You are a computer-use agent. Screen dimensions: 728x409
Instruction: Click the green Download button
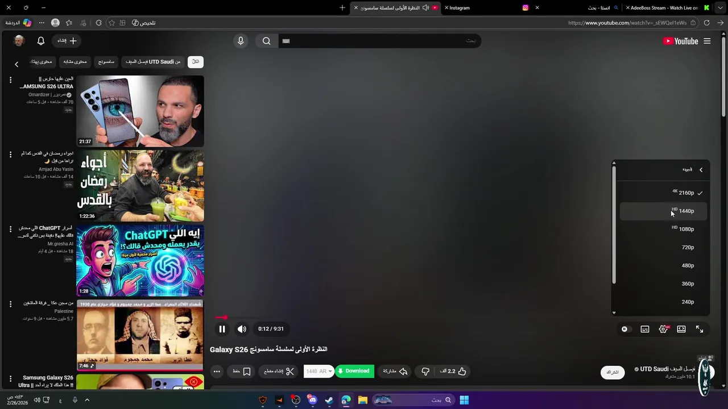[x=354, y=372]
